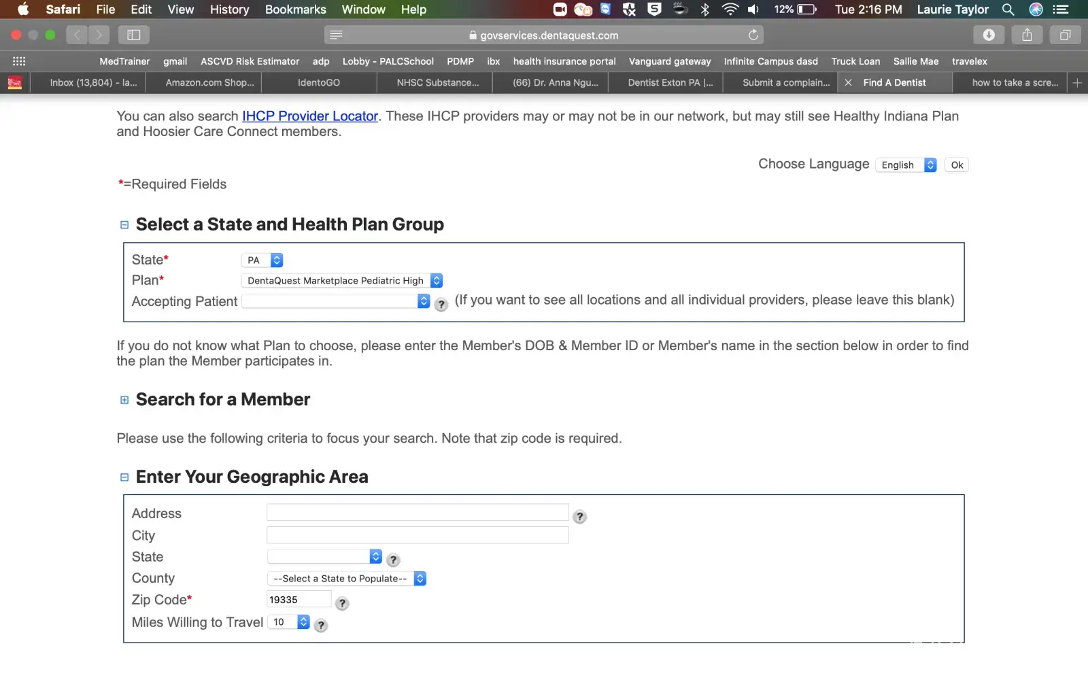
Task: Click the help icon beside Zip Code
Action: point(342,603)
